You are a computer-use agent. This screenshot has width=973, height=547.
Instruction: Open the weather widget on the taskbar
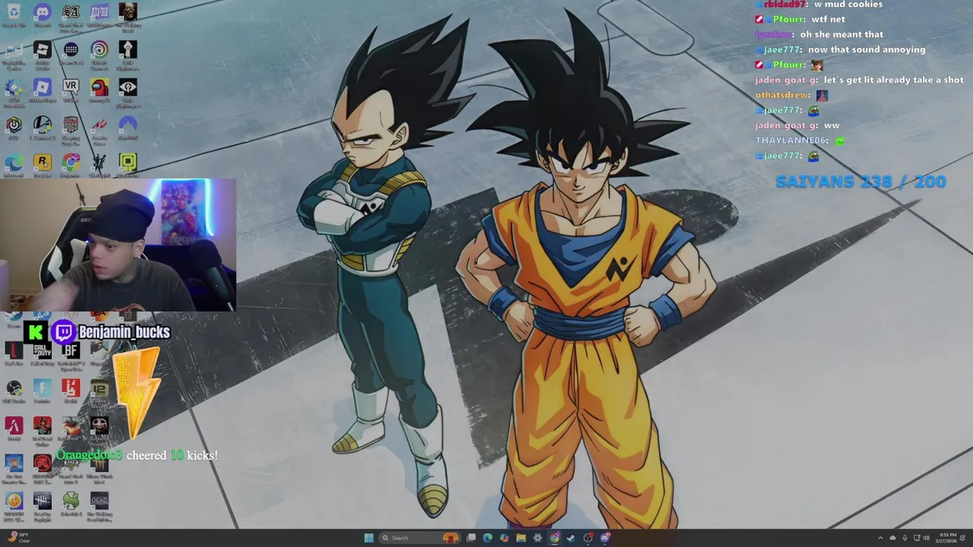click(x=18, y=538)
